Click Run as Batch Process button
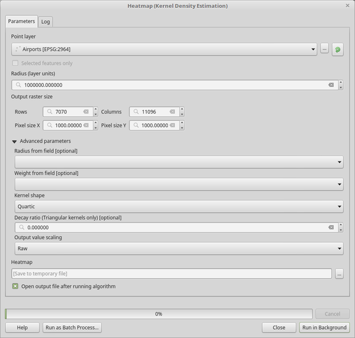The height and width of the screenshot is (338, 355). 72,327
